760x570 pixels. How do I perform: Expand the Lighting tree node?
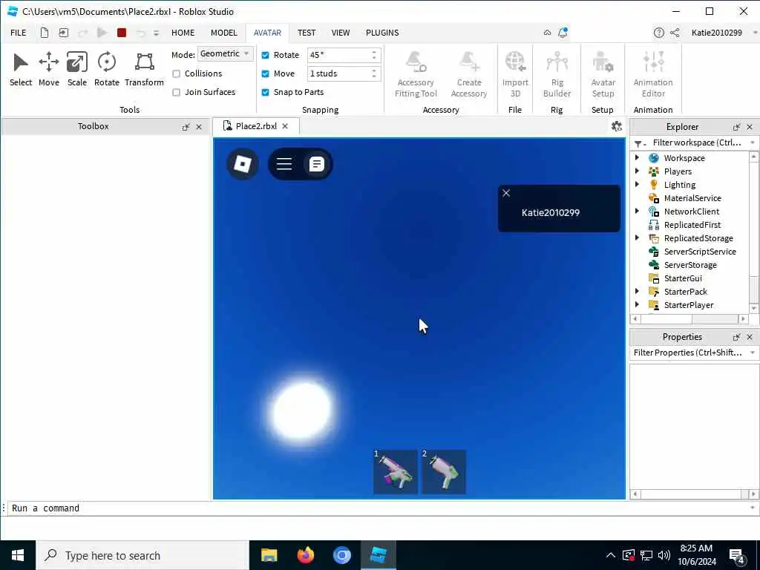click(638, 184)
